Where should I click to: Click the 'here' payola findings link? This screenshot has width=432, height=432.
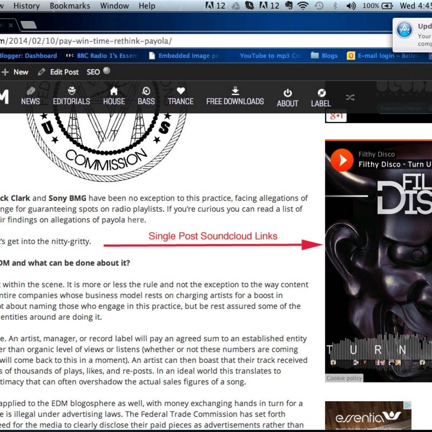pyautogui.click(x=135, y=219)
